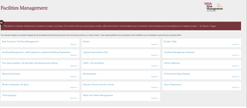Open the Thermography category
Image resolution: width=247 pixels, height=108 pixels.
click(x=9, y=95)
